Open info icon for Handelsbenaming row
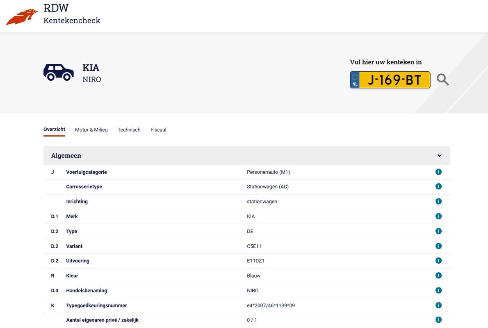This screenshot has width=488, height=328. (438, 290)
